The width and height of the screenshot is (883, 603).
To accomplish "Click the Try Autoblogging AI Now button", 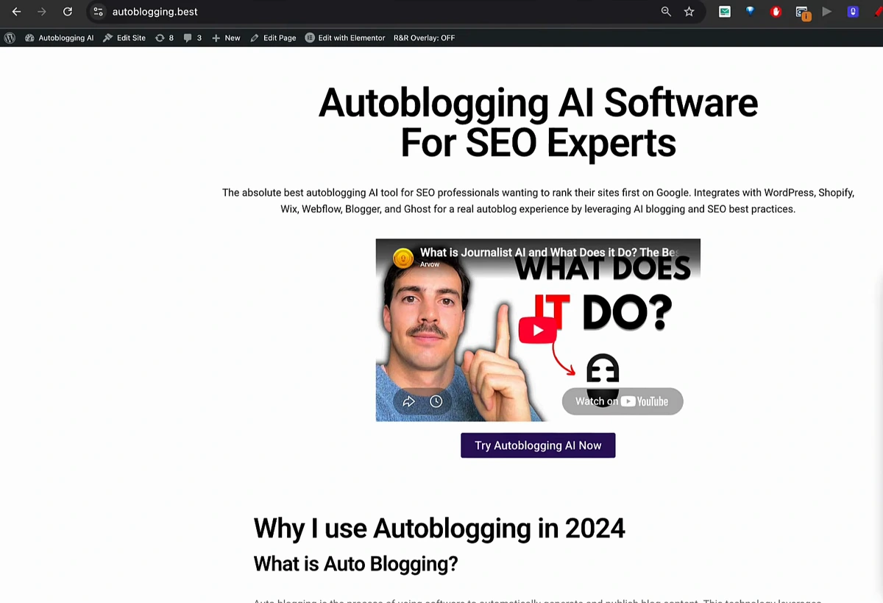I will (x=538, y=445).
